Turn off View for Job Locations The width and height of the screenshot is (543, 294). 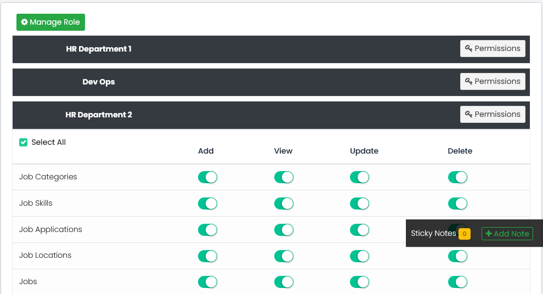284,256
